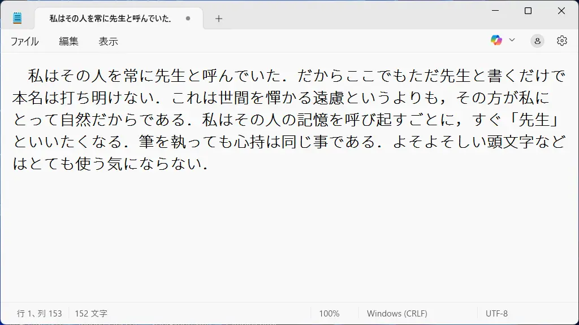Click the 100% zoom indicator in status bar
The height and width of the screenshot is (325, 579).
(x=330, y=313)
